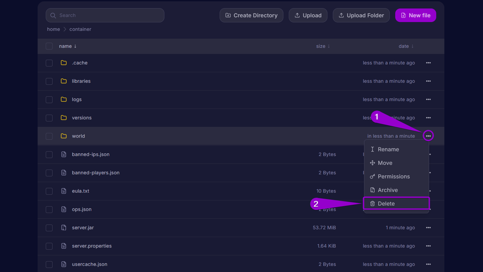The image size is (483, 272).
Task: Open the three-dot menu for server.properties
Action: click(x=428, y=246)
